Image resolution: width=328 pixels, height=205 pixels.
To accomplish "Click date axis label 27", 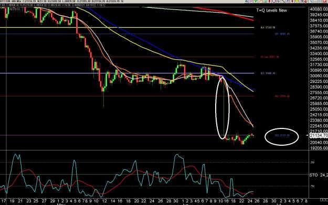I will pos(44,201).
